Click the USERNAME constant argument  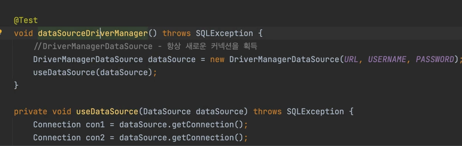tap(387, 59)
